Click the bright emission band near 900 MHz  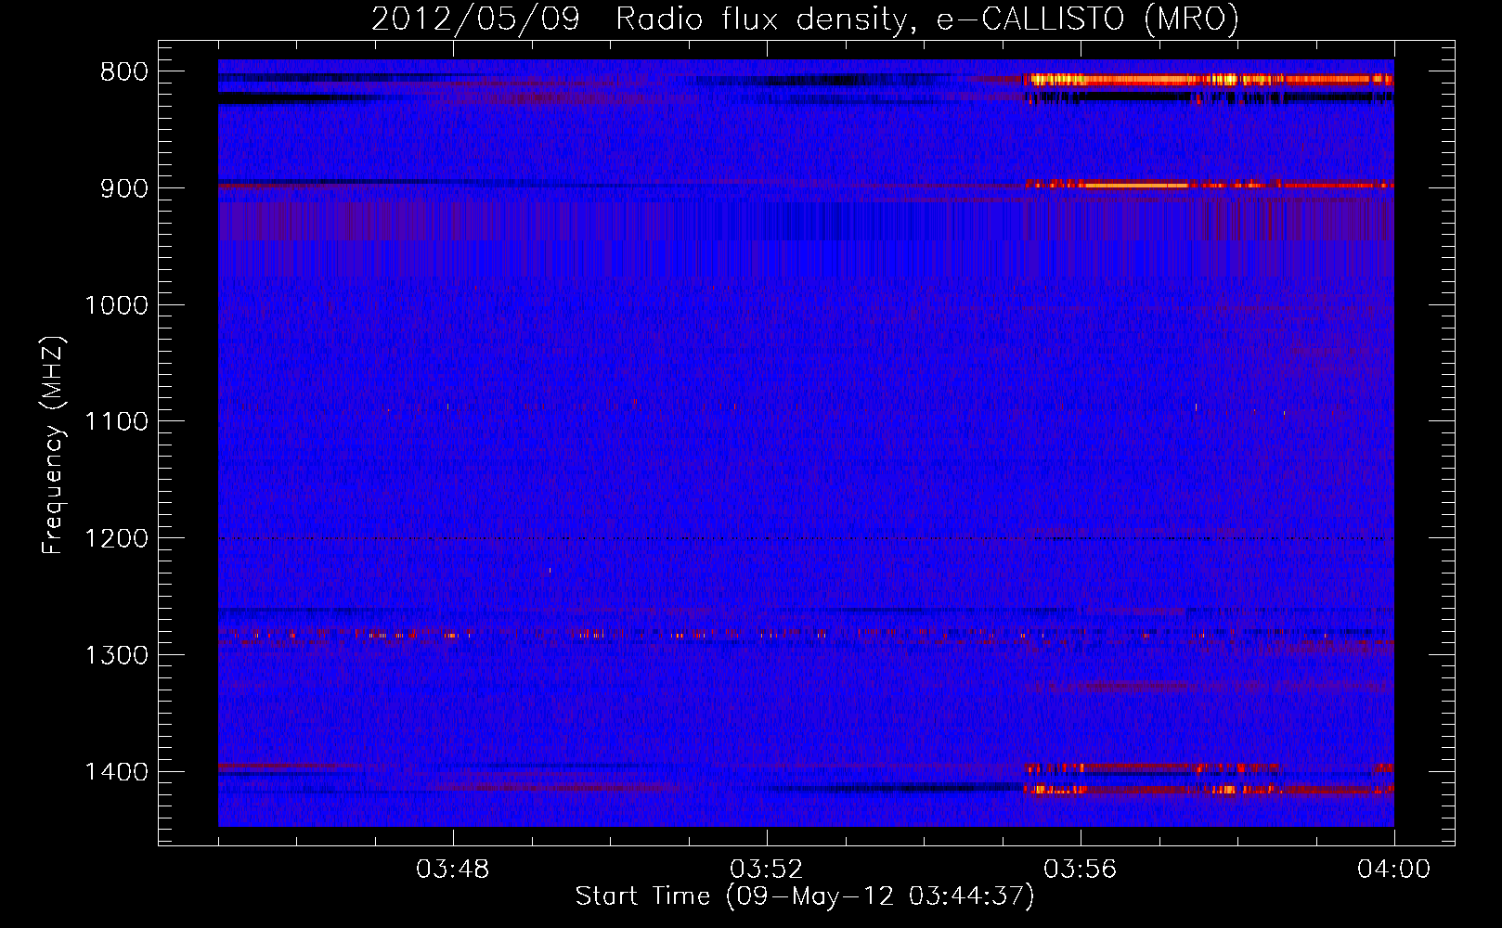(x=1209, y=186)
